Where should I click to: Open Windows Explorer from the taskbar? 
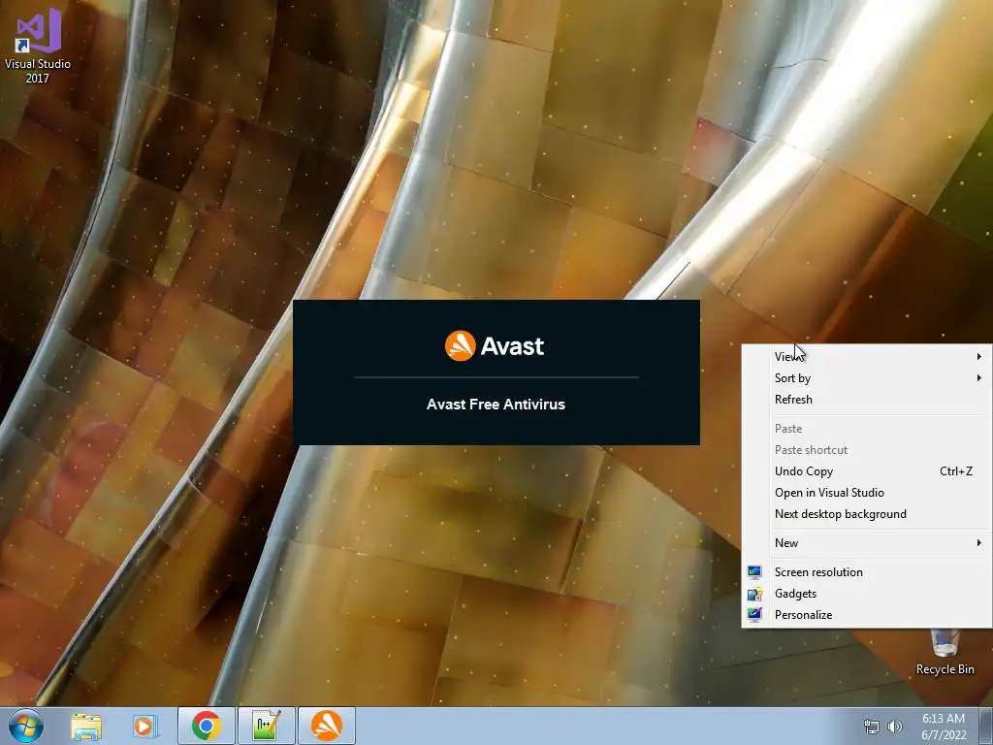pyautogui.click(x=86, y=727)
